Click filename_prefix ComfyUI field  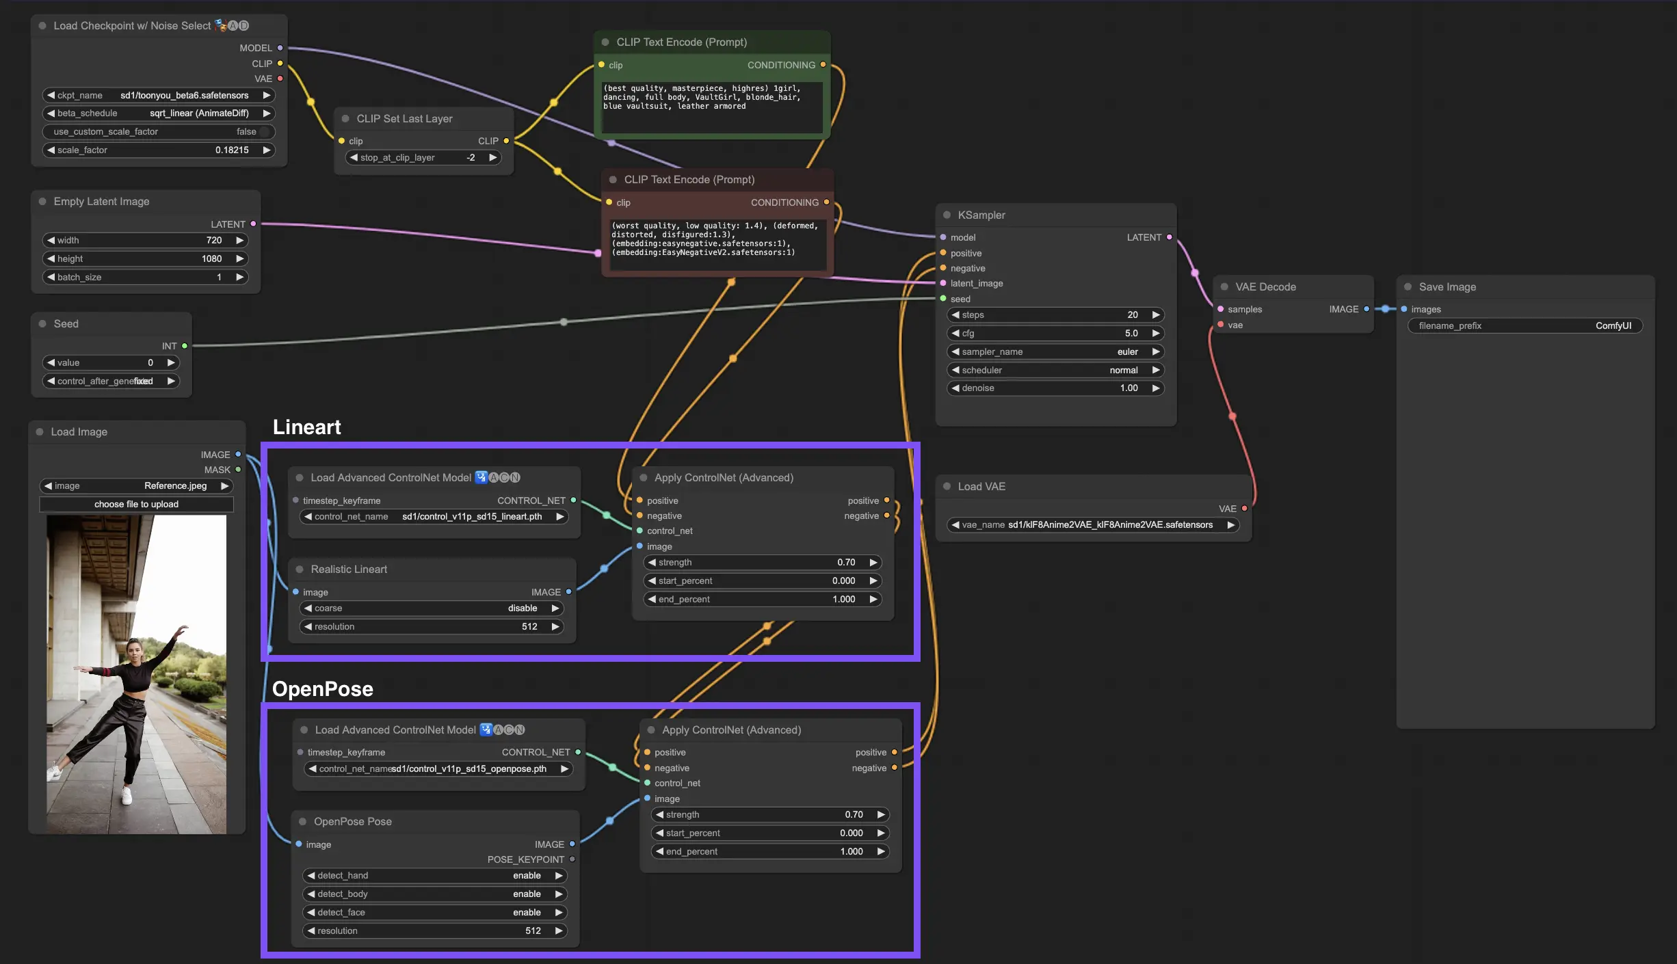coord(1525,325)
